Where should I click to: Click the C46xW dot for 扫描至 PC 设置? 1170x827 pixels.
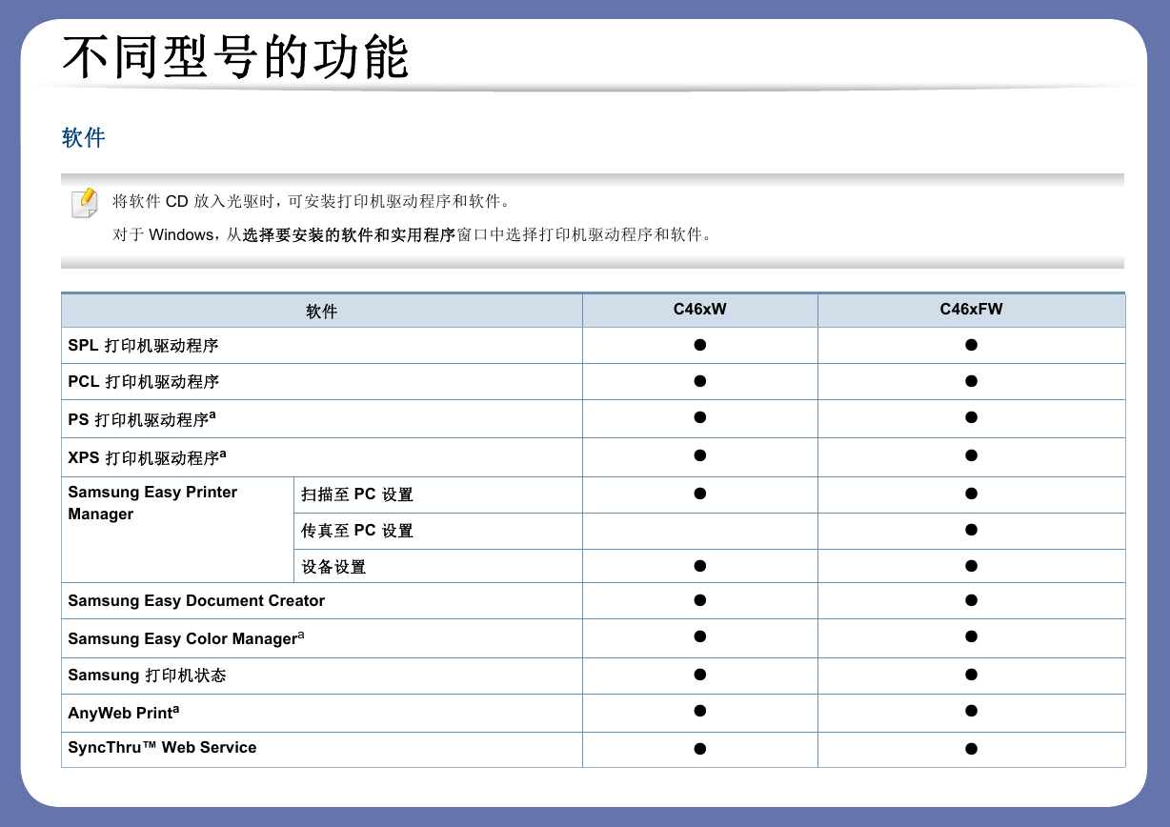[699, 494]
